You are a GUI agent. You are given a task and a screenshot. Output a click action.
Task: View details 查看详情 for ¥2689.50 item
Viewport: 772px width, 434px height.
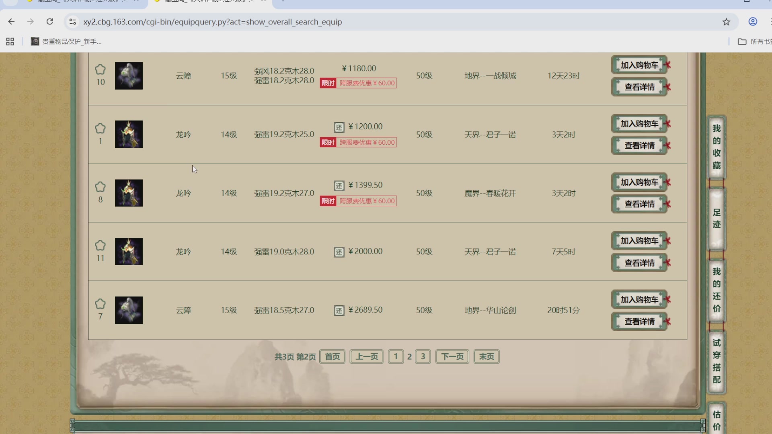click(x=639, y=321)
